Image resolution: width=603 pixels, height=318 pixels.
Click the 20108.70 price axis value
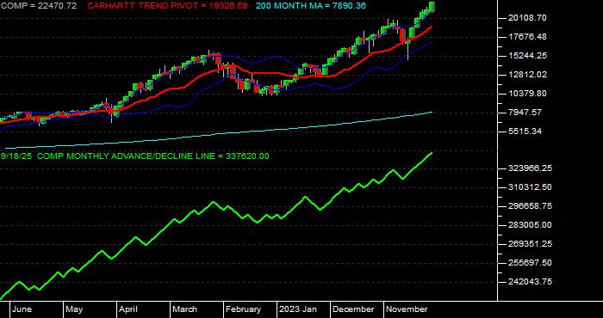pos(527,18)
